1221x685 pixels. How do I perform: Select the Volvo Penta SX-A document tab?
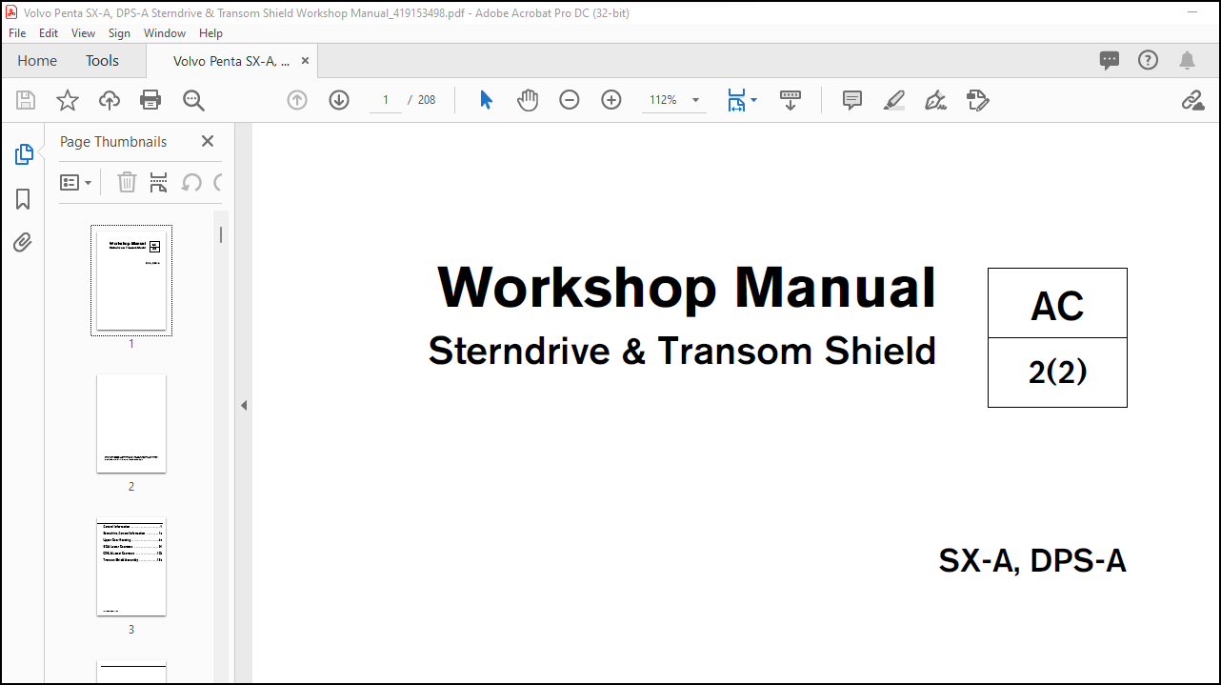(x=231, y=60)
